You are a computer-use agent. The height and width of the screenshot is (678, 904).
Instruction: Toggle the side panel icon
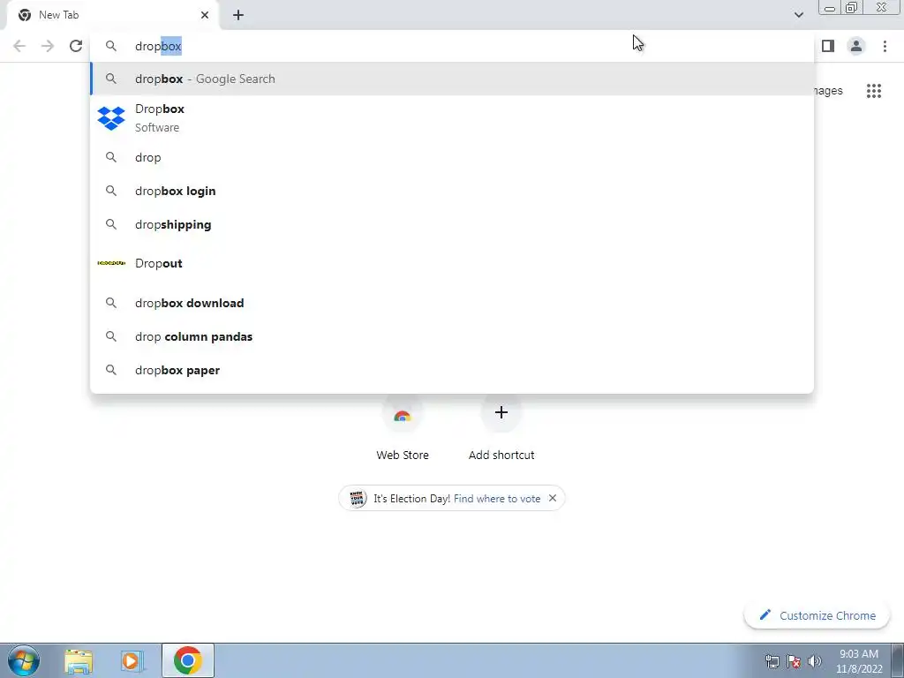pyautogui.click(x=828, y=46)
